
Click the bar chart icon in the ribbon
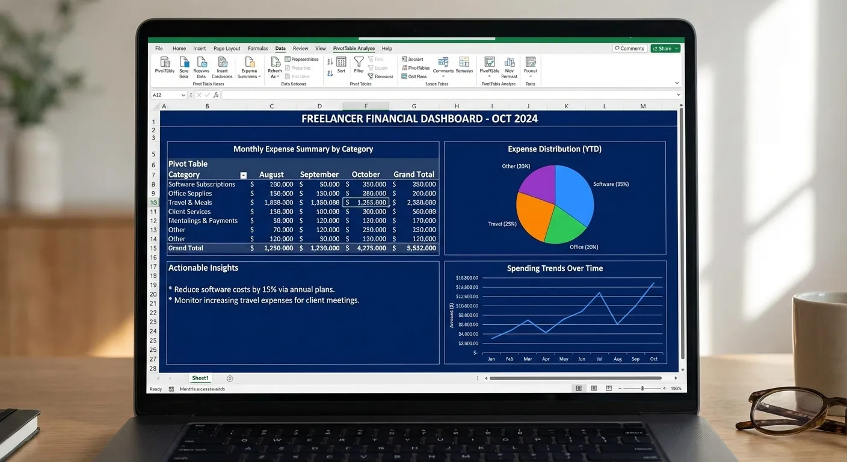(510, 61)
